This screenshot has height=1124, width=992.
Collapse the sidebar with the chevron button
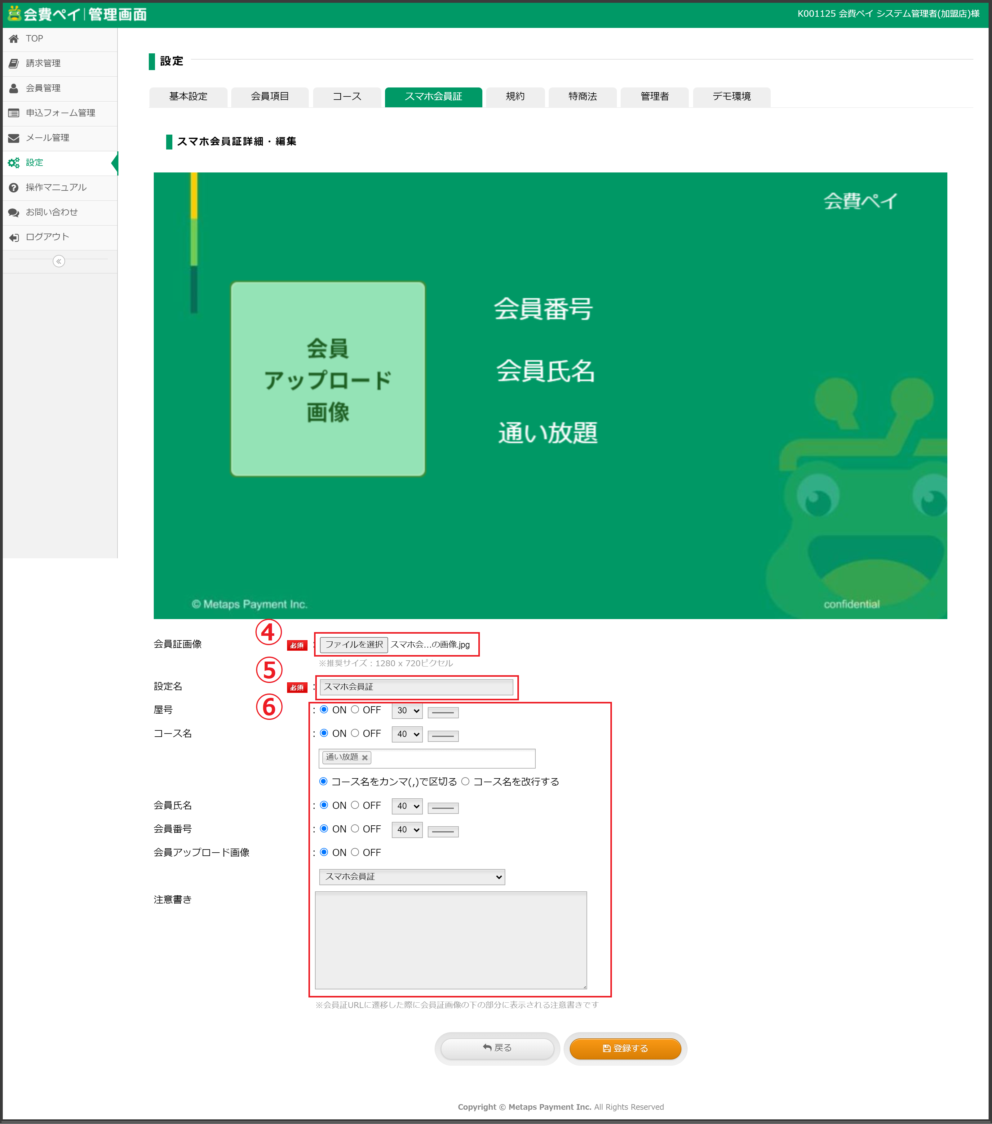59,261
